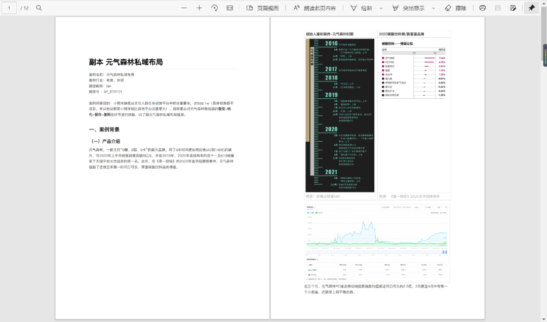Open the search magnifier in PDF toolbar

click(39, 8)
